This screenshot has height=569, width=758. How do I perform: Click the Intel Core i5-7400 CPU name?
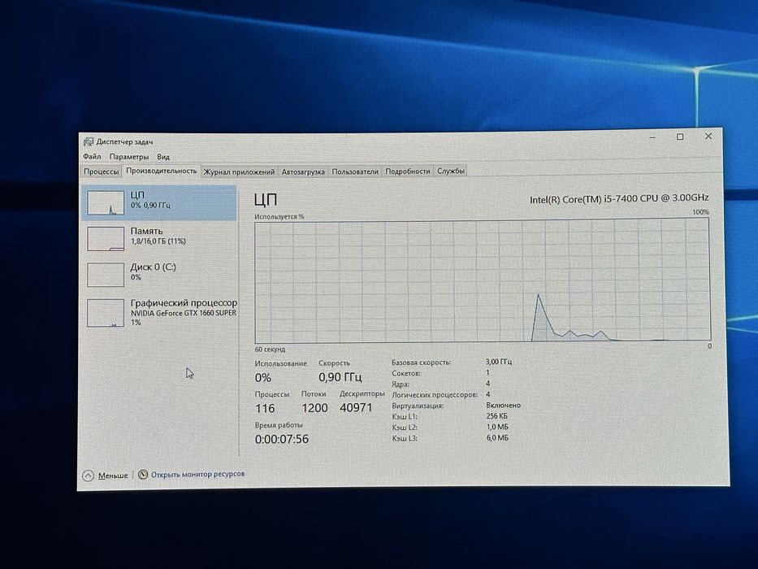619,198
